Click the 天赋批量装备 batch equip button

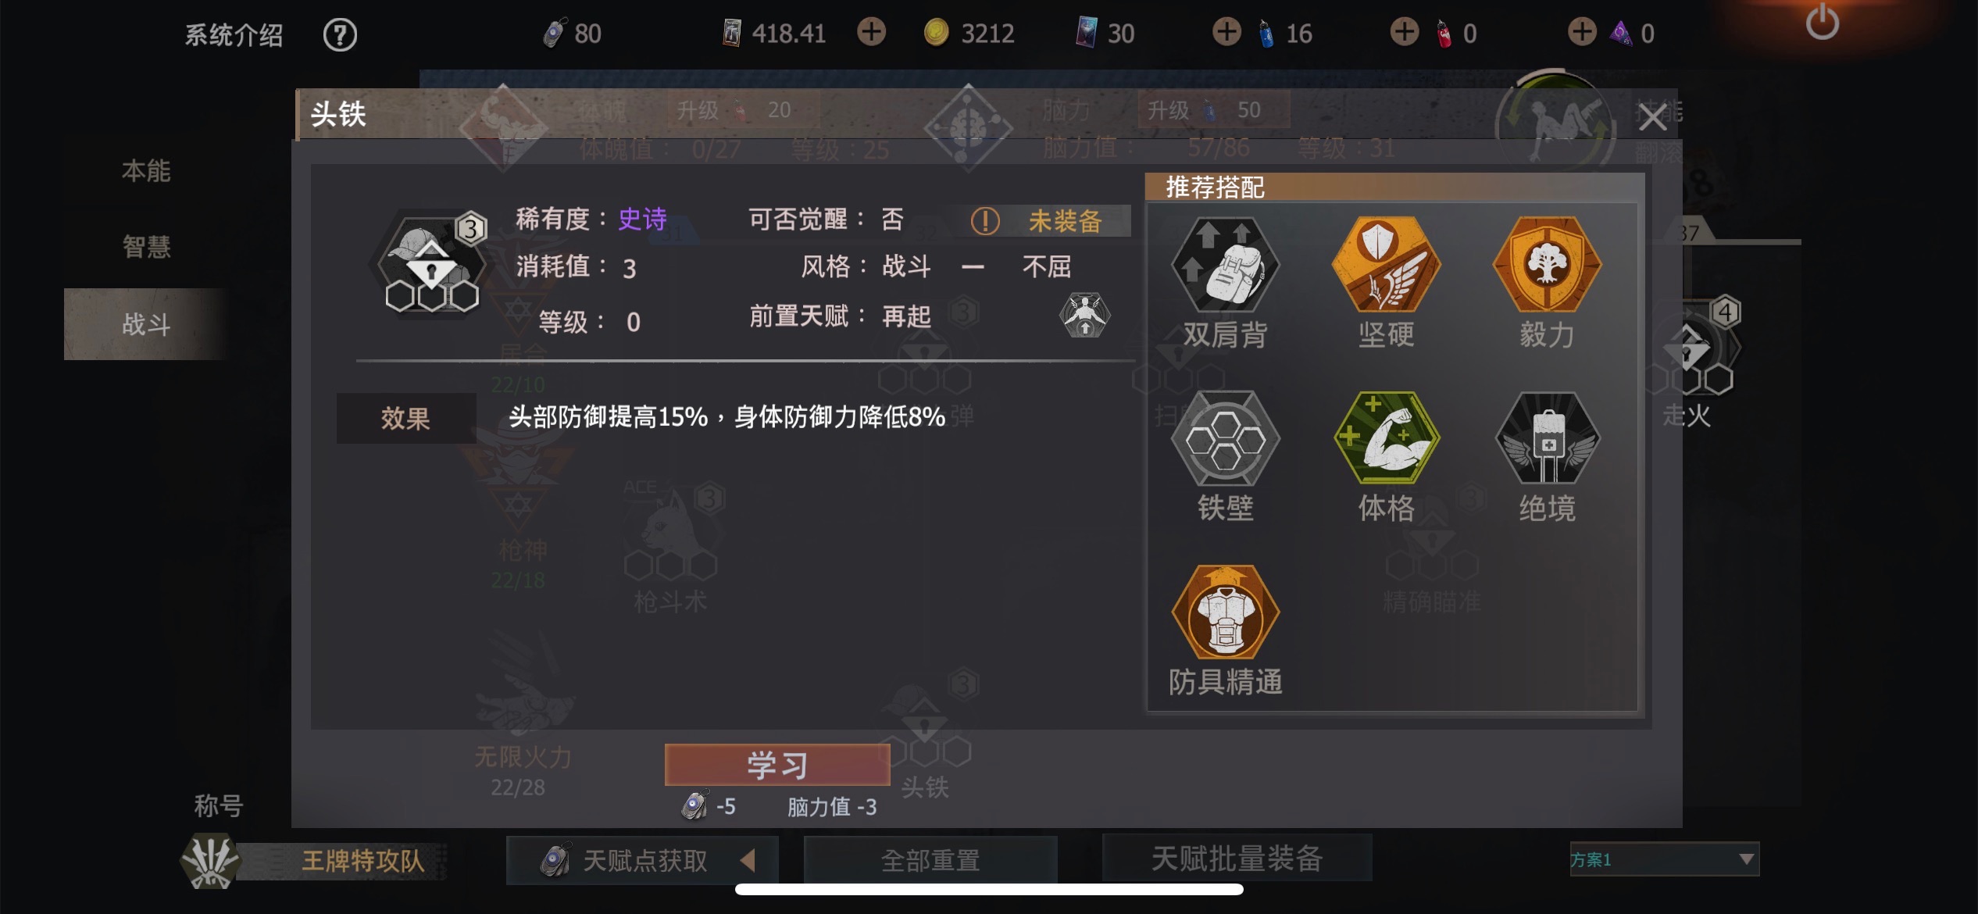pos(1237,859)
